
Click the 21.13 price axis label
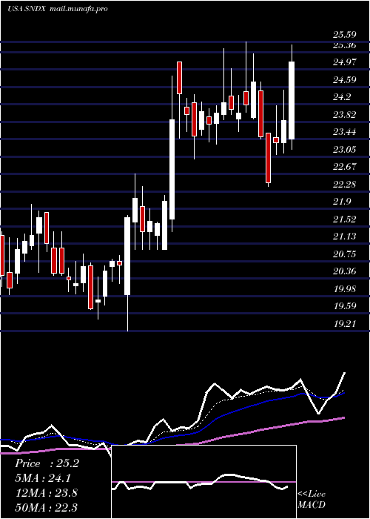tap(344, 237)
